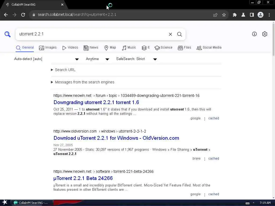Click the Nov 27, 2005 date text
Image resolution: width=275 pixels, height=206 pixels.
tap(63, 145)
